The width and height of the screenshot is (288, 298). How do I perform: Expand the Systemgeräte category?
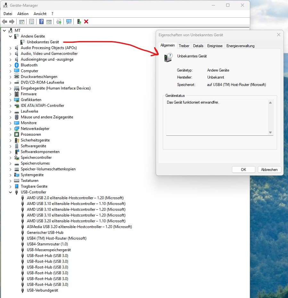[x=11, y=175]
